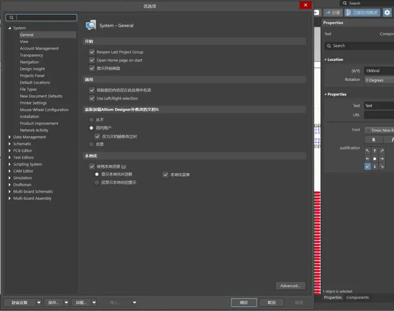Toggle bold font button

[x=374, y=139]
